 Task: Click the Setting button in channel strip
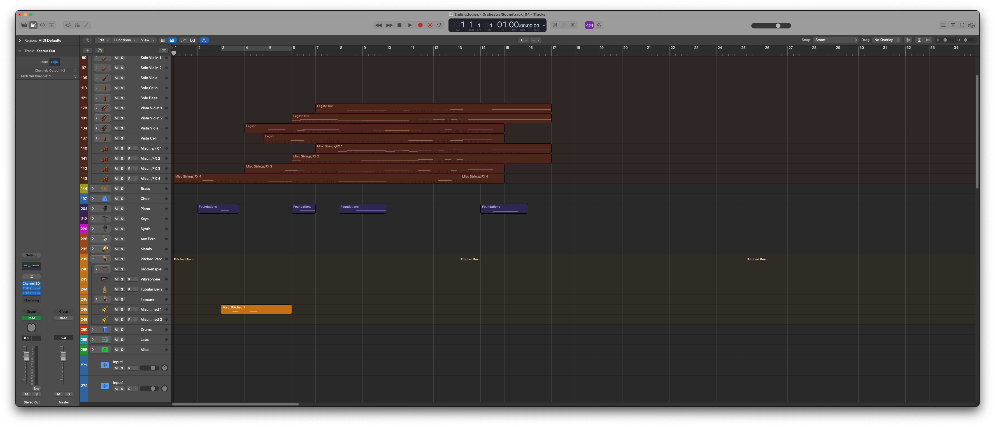click(31, 255)
